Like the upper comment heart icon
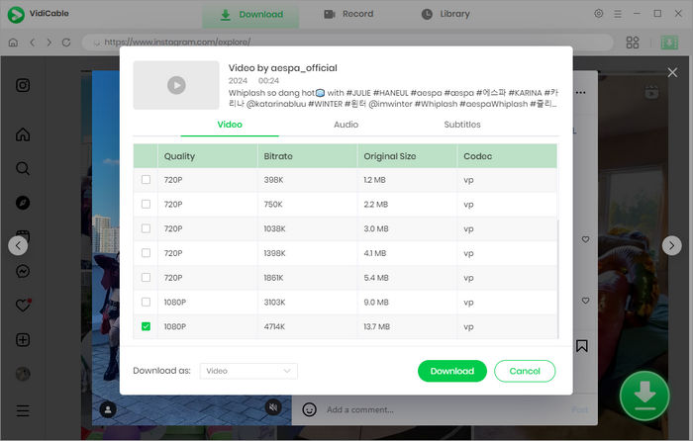Screen dimensions: 693x441 (586, 239)
